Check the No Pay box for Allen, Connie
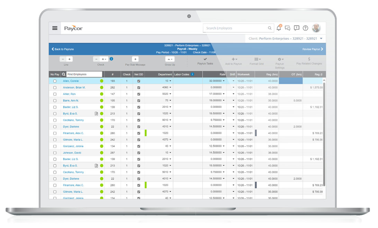The image size is (378, 228). coord(54,80)
